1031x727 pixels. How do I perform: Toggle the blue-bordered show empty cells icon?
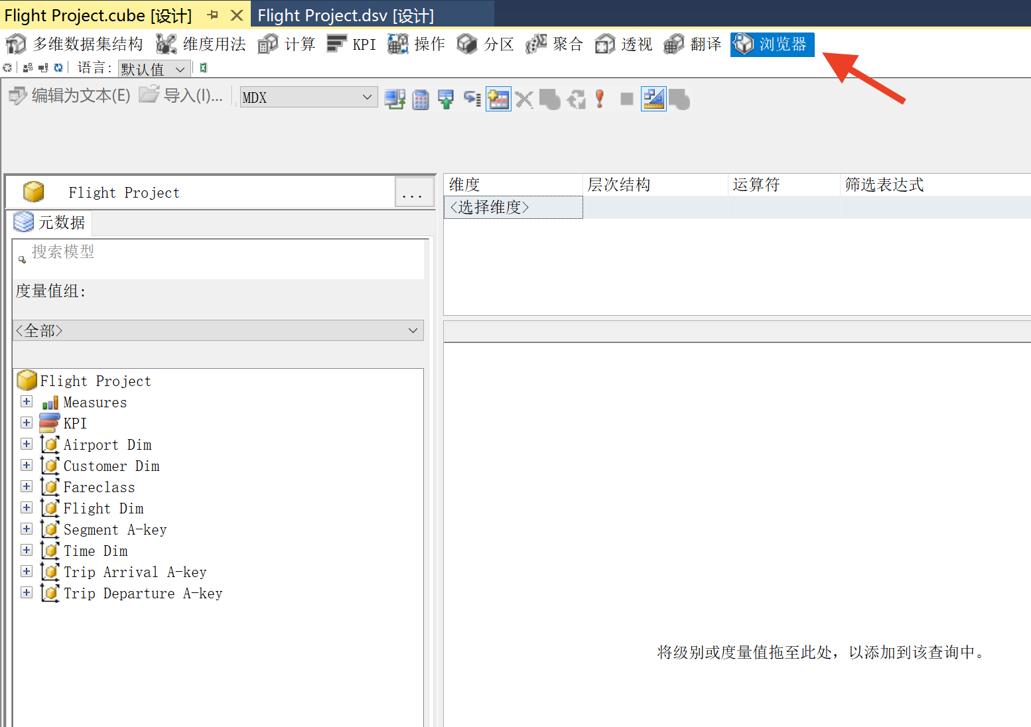tap(498, 98)
